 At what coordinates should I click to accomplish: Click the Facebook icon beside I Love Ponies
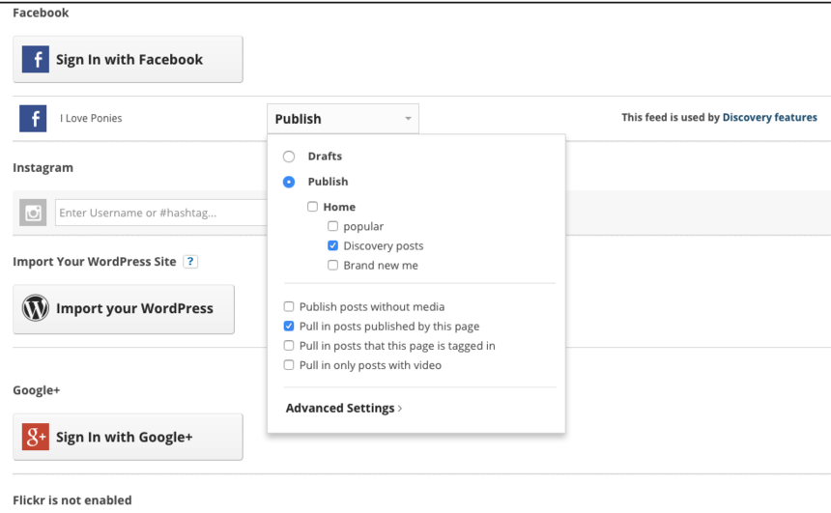pos(33,119)
